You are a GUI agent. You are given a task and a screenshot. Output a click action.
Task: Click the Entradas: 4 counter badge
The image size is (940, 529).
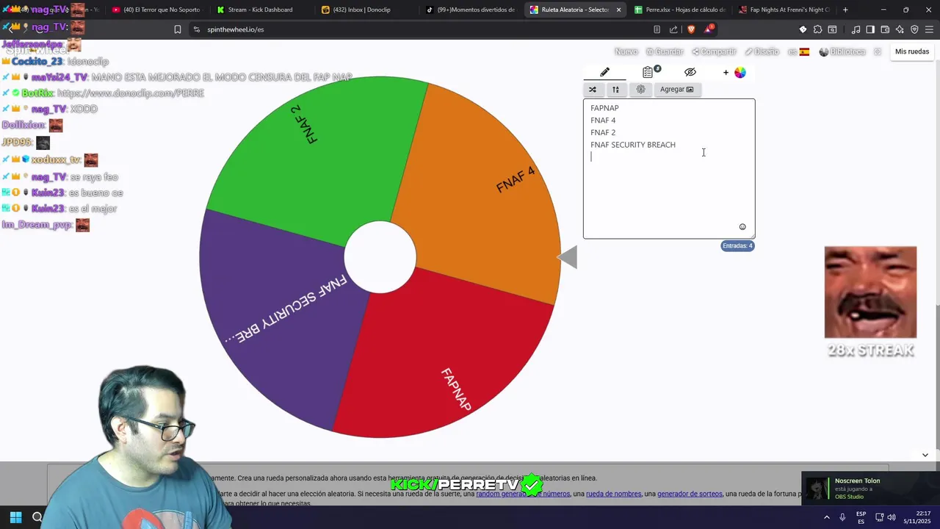(x=737, y=246)
